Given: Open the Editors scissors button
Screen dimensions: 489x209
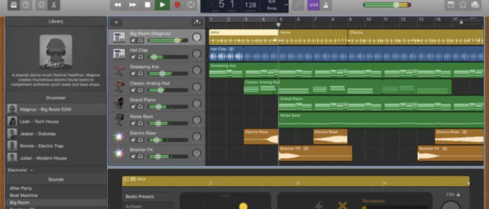Looking at the screenshot, I should [53, 4].
